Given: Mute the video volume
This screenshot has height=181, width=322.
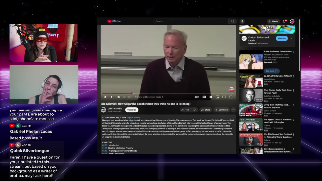Looking at the screenshot, I should click(x=118, y=97).
